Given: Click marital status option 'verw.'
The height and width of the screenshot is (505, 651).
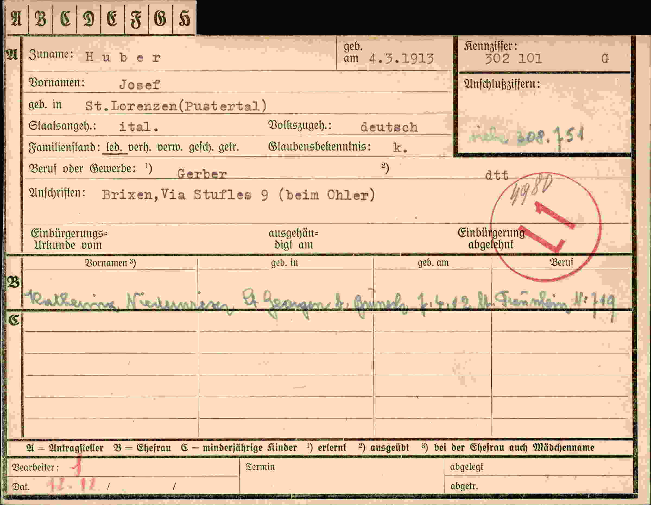Looking at the screenshot, I should pos(170,147).
